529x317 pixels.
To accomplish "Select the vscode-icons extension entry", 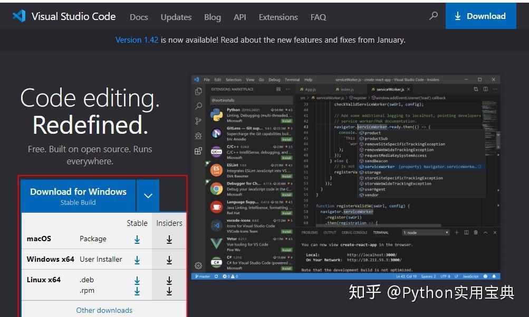I will (x=252, y=226).
